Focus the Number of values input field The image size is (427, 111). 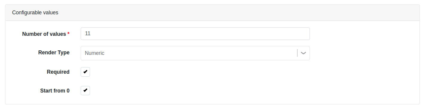pos(195,34)
